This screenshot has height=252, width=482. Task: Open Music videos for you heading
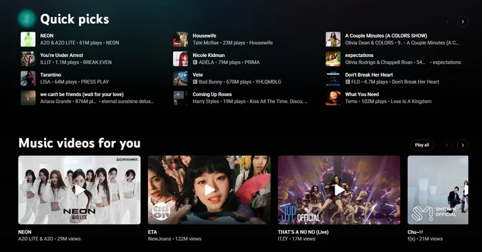(x=79, y=144)
